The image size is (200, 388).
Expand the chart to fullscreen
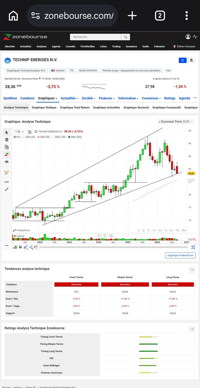[x=193, y=247]
